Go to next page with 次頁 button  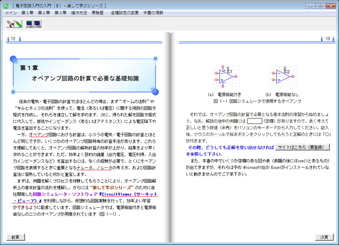coord(324,237)
